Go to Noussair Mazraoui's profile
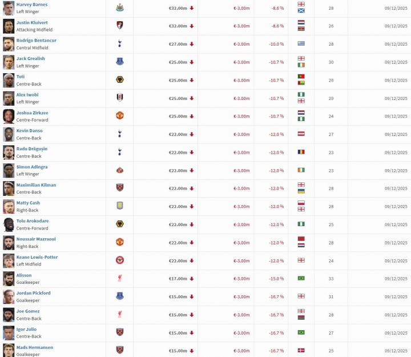Image resolution: width=411 pixels, height=357 pixels. click(36, 239)
